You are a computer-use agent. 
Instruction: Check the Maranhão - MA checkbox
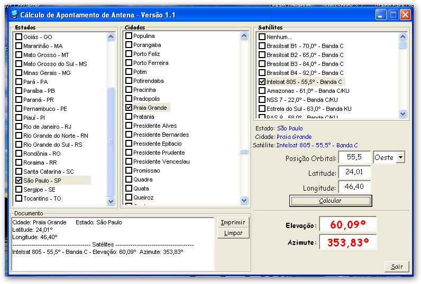[x=19, y=46]
